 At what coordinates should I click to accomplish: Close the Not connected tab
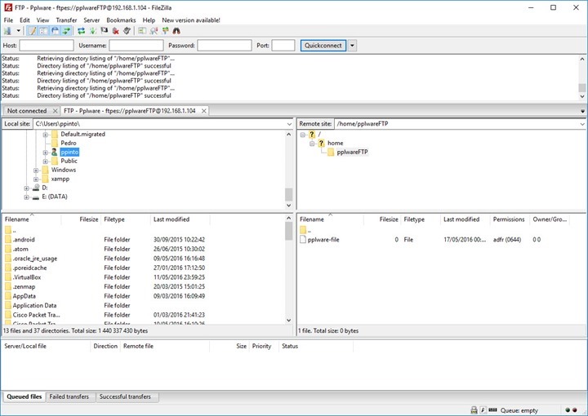[x=56, y=111]
